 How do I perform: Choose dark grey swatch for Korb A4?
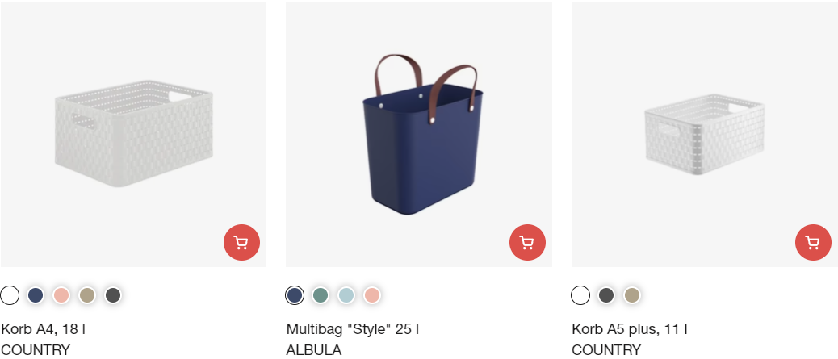113,295
